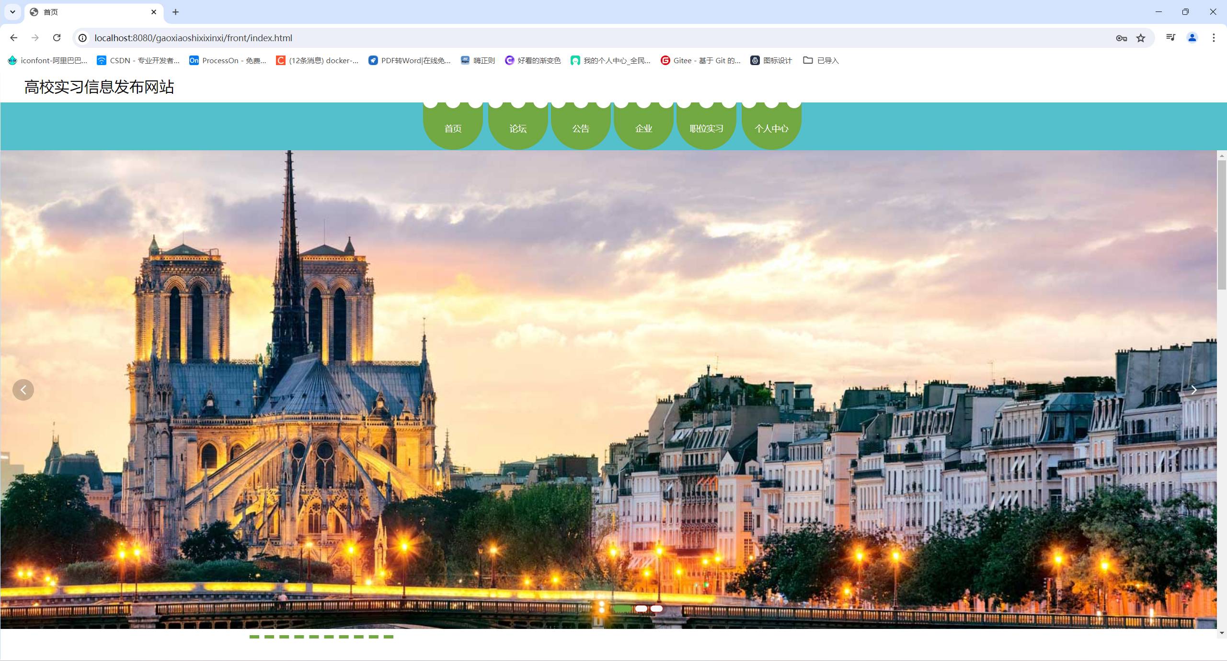Viewport: 1227px width, 661px height.
Task: Open 个人中心 navigation item
Action: [771, 128]
